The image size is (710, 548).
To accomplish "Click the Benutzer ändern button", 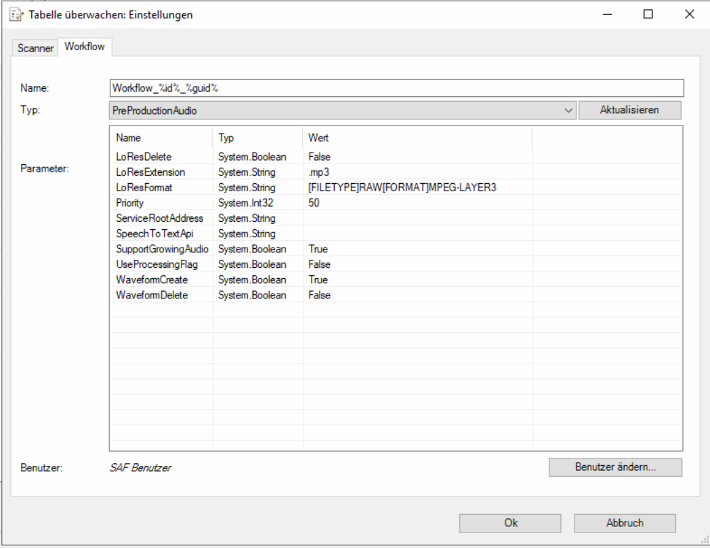I will (x=614, y=467).
